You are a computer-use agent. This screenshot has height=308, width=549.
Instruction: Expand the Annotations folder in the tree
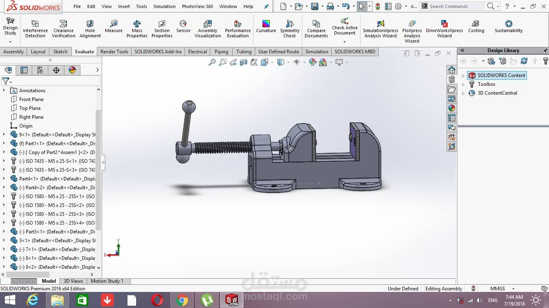[4, 90]
